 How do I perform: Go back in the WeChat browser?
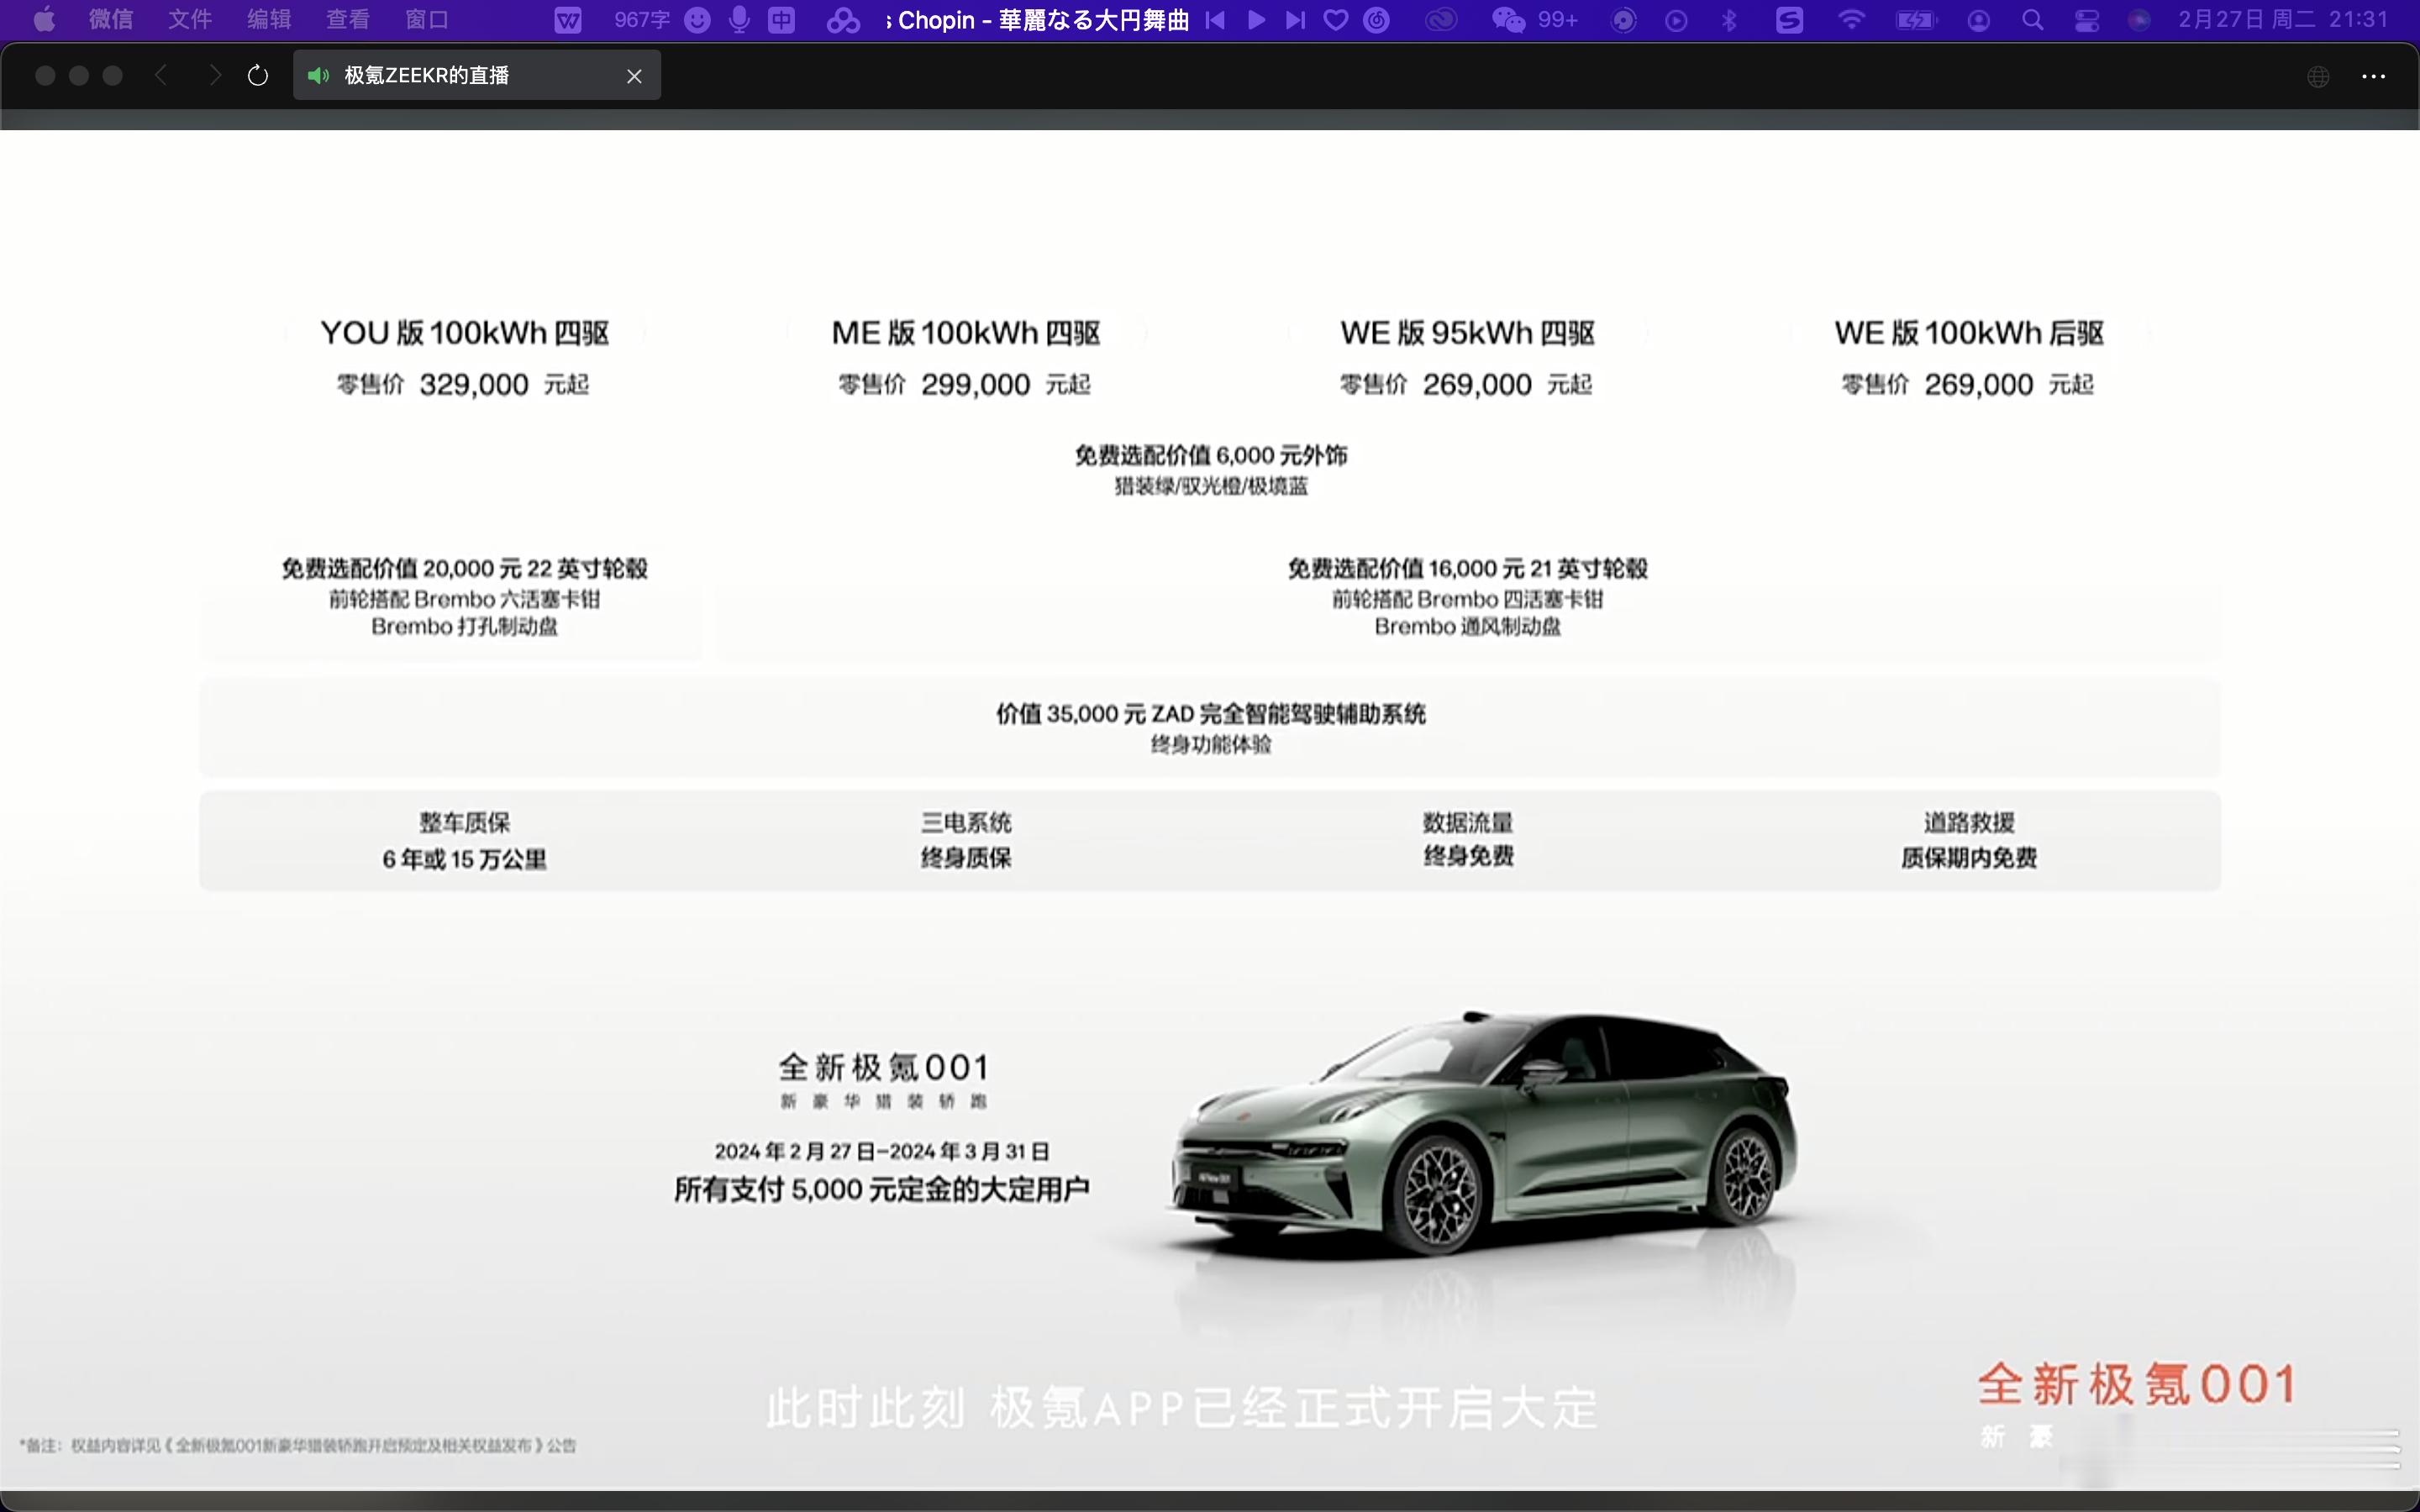161,75
